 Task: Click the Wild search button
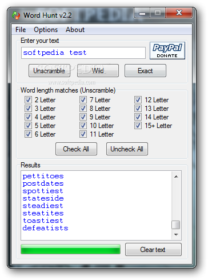click(x=98, y=71)
